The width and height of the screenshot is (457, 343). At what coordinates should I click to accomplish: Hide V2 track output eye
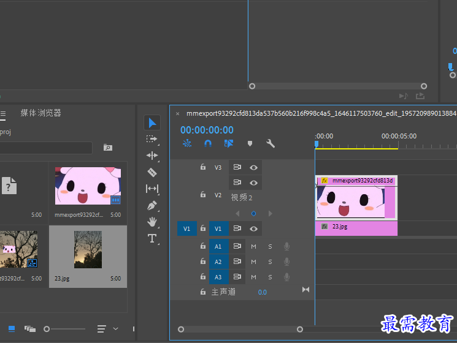[x=253, y=183]
